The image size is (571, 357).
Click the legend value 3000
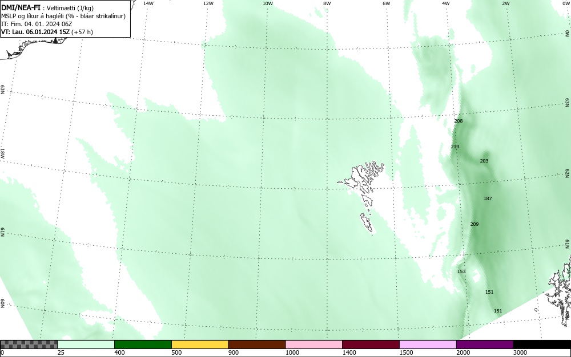tap(520, 352)
